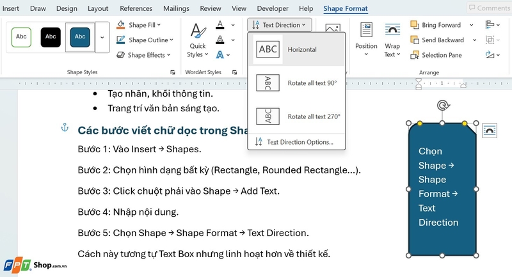Click the shape's rotation handle

coord(443,106)
